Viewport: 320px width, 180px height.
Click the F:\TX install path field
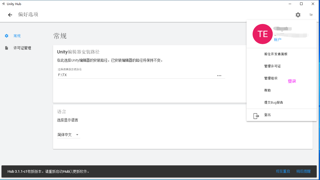click(141, 75)
